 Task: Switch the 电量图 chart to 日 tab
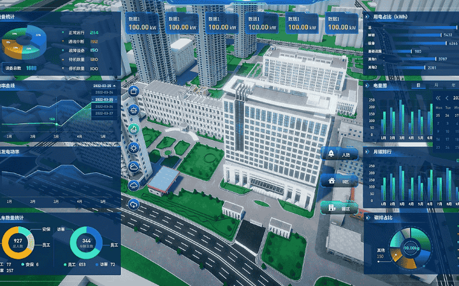pyautogui.click(x=418, y=85)
